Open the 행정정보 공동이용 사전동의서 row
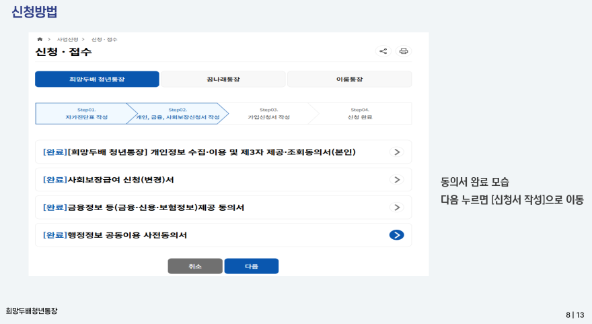592x324 pixels. (x=223, y=235)
